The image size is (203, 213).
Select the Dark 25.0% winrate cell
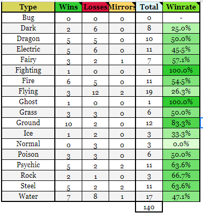coord(181,28)
